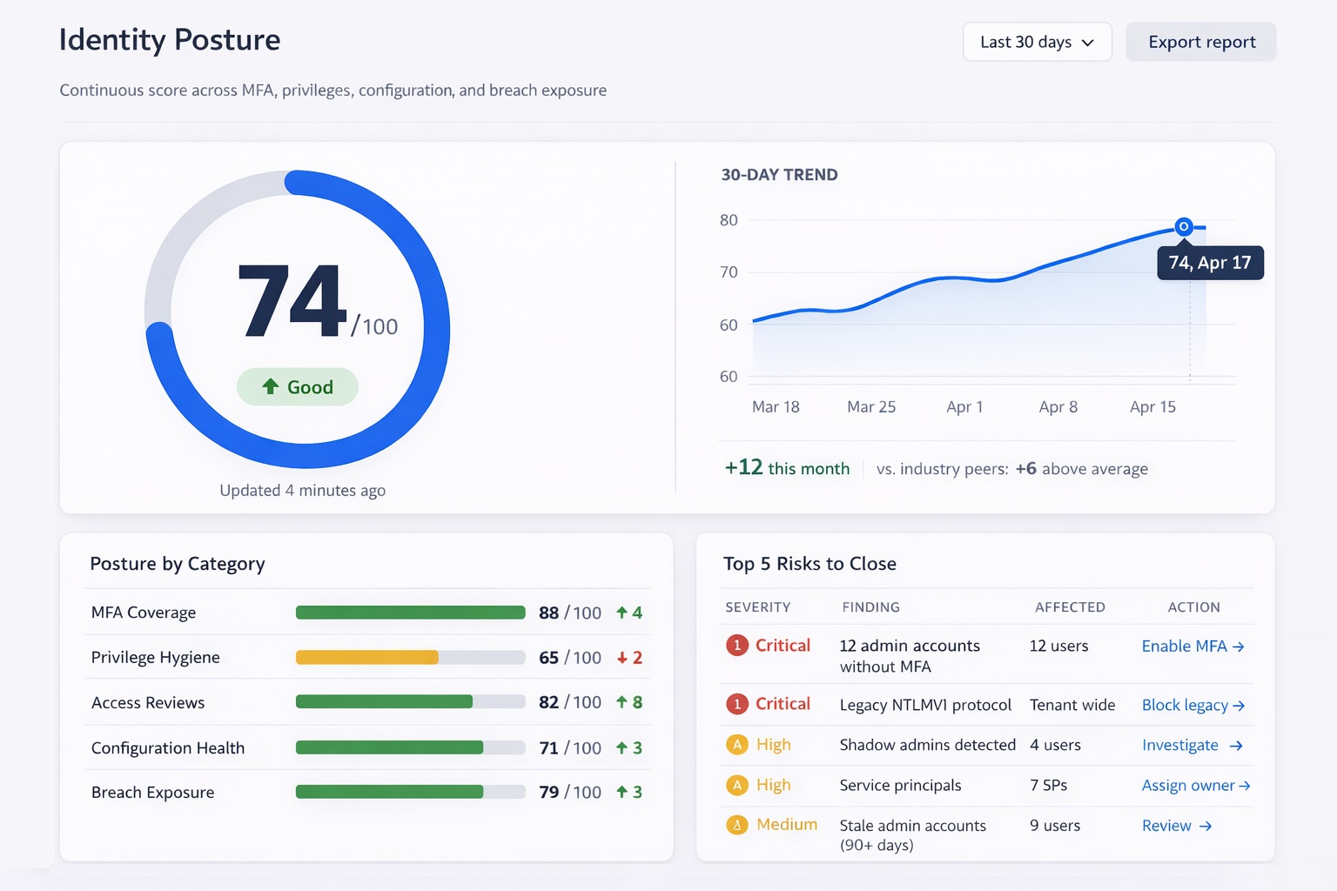Click Assign owner for service principals
Image resolution: width=1337 pixels, height=891 pixels.
[x=1195, y=786]
